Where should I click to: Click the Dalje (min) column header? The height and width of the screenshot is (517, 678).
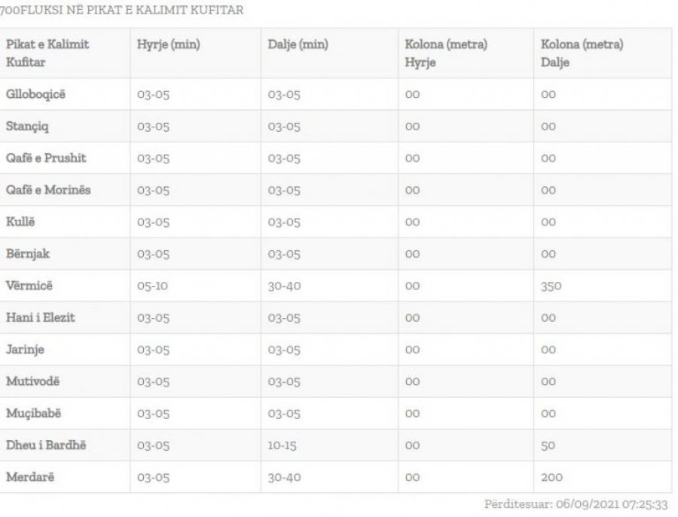coord(298,45)
